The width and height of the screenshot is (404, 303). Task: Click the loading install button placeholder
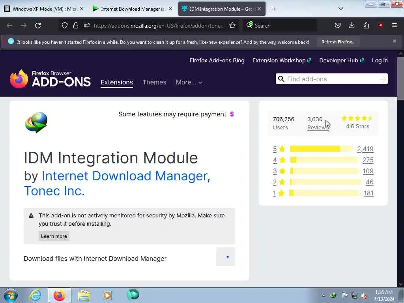tap(226, 256)
